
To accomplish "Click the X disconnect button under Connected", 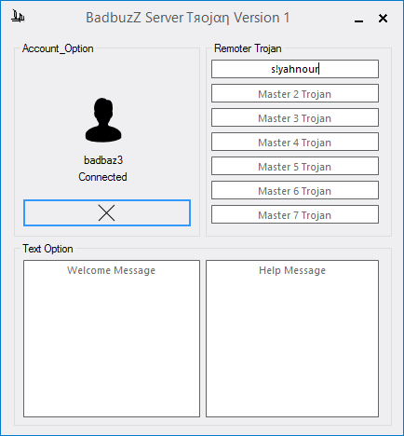I will (107, 212).
